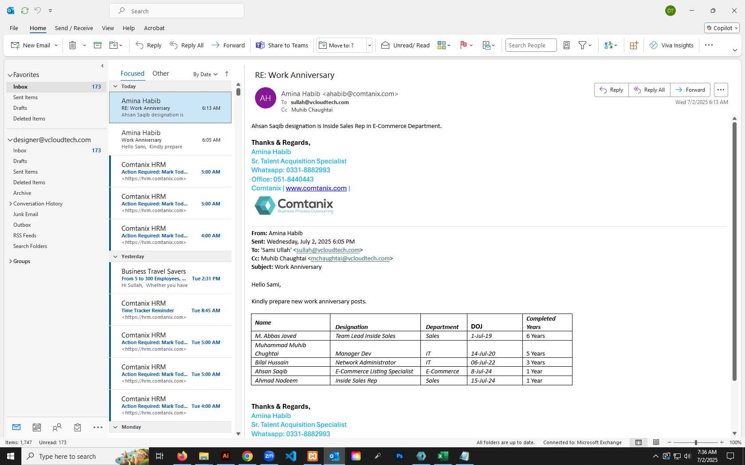
Task: Open the 6:05 AM Work Anniversary email
Action: 170,139
